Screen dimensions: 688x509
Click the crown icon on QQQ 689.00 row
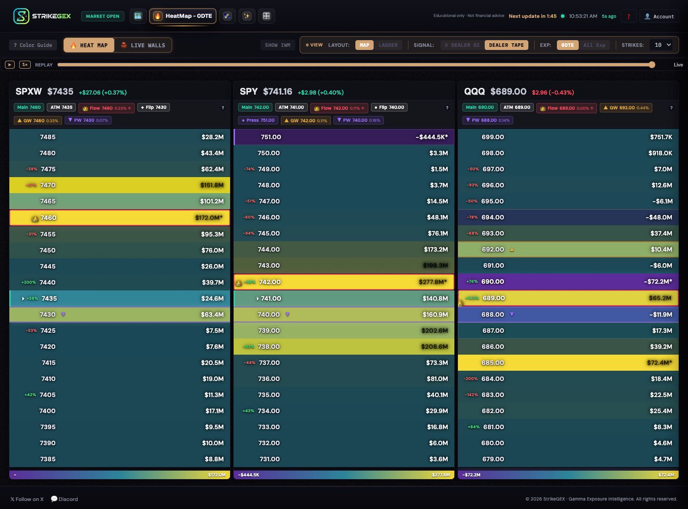[x=461, y=303]
